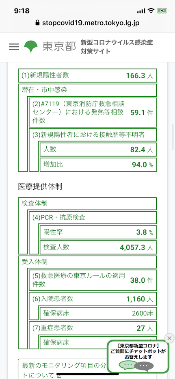Close the chatbot popup with X button

(x=169, y=338)
